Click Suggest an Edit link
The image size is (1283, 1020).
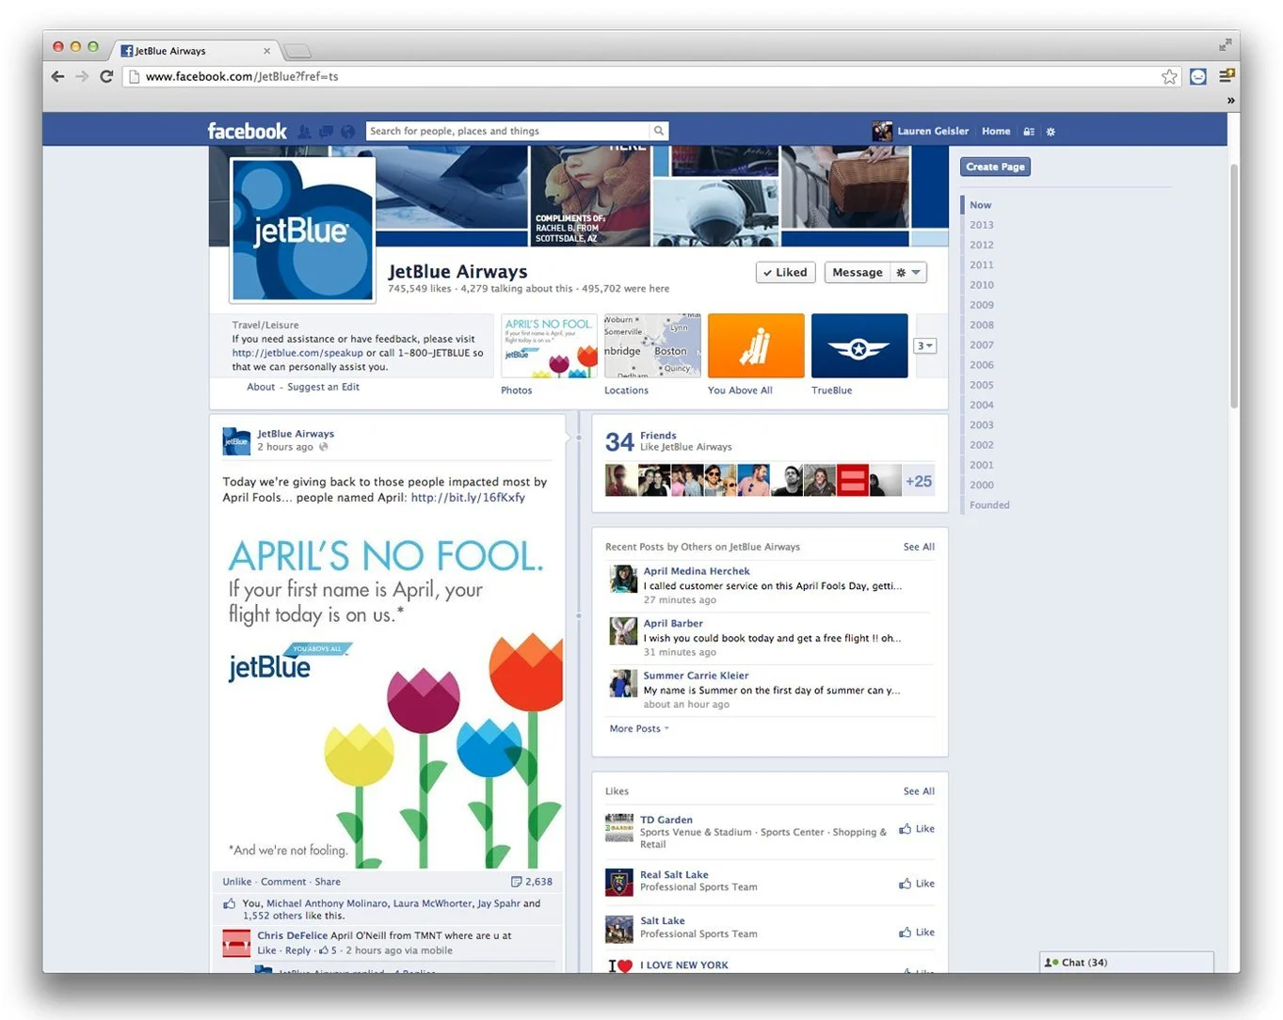click(x=323, y=387)
